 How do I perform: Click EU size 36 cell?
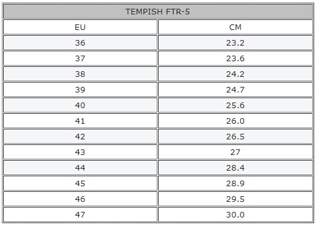pos(80,42)
